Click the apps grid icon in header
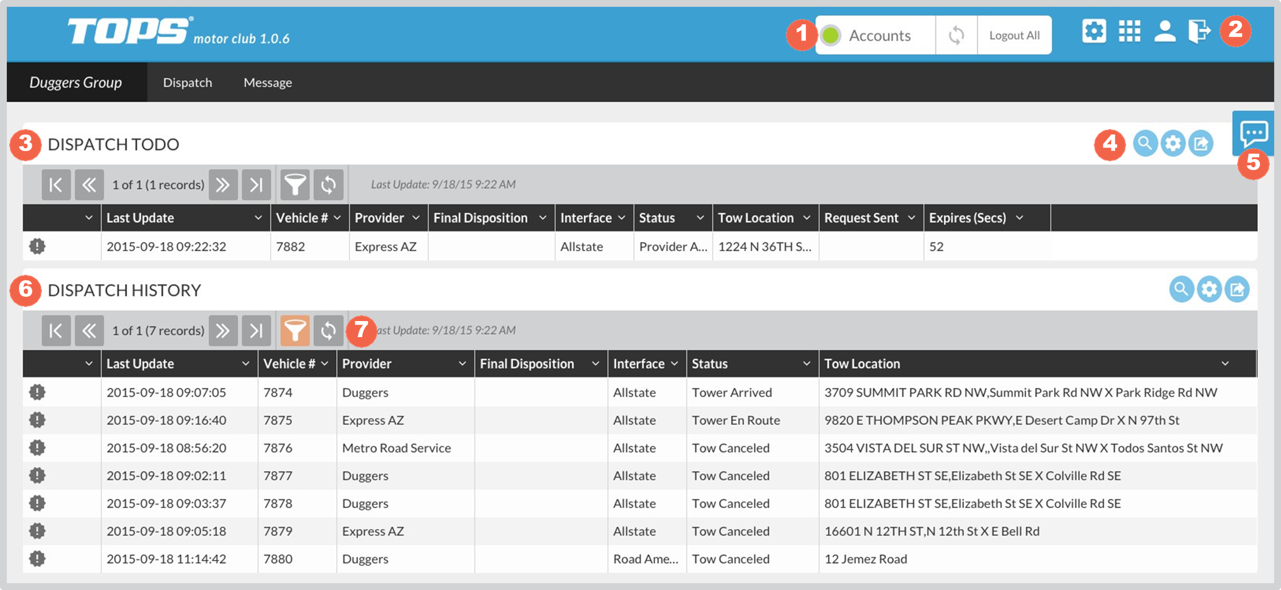This screenshot has height=590, width=1281. coord(1129,32)
